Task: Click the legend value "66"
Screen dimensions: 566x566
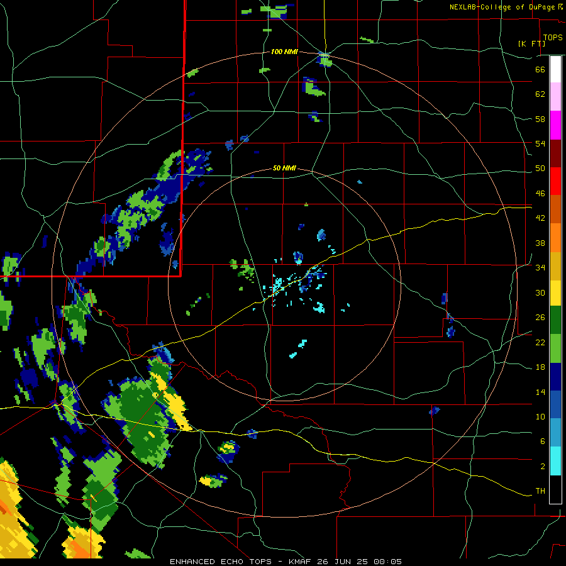Action: click(540, 70)
